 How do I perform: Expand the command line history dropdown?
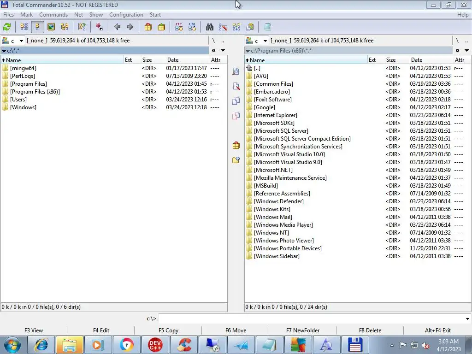467,319
